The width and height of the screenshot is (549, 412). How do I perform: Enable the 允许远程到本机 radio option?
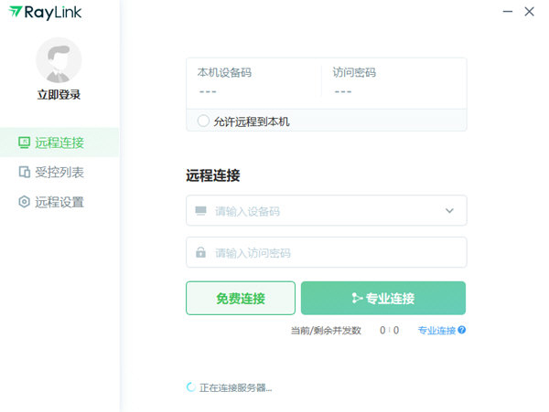coord(203,121)
